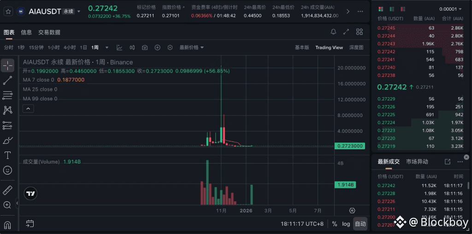Select the text annotation tool

coord(7,156)
